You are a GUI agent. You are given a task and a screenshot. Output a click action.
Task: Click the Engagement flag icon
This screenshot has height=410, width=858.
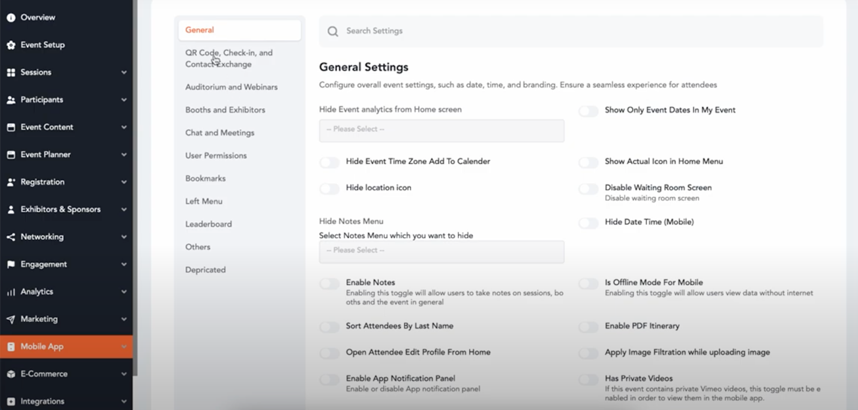(x=11, y=264)
